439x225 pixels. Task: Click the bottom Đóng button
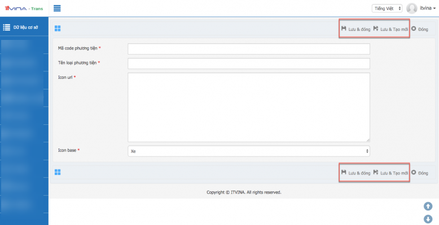pyautogui.click(x=420, y=173)
